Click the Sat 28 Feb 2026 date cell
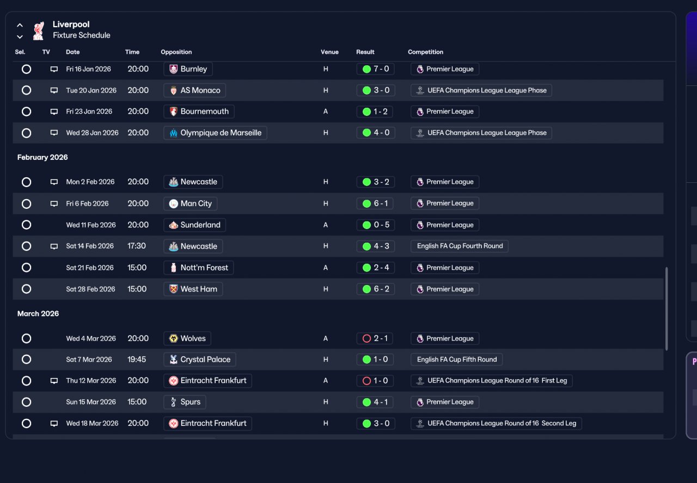697x483 pixels. (91, 289)
